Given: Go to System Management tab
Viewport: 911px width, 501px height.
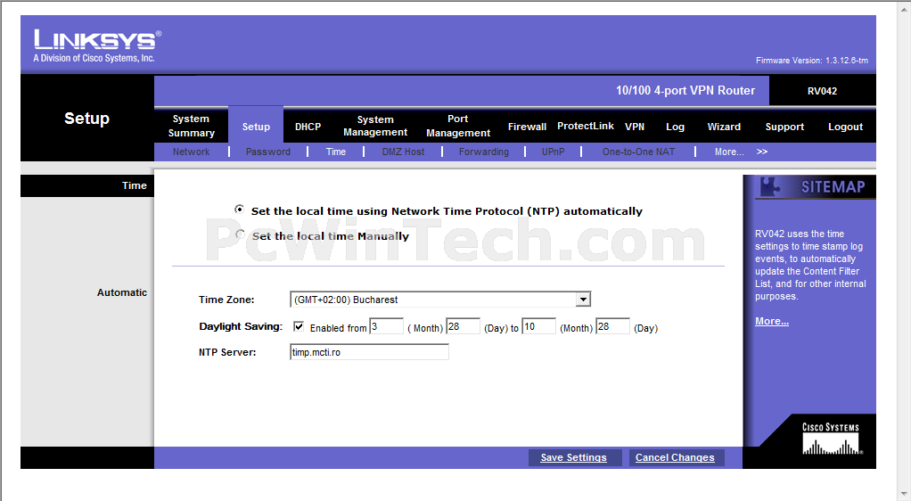Looking at the screenshot, I should [375, 126].
